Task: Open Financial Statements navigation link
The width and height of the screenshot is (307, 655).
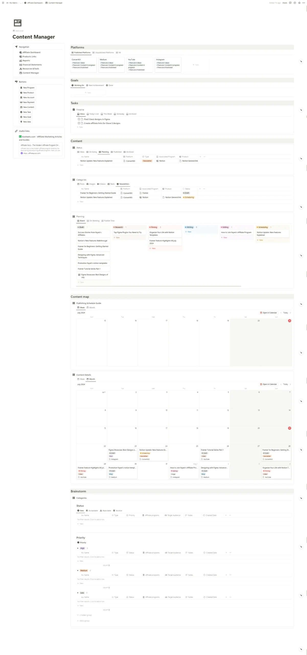Action: click(x=30, y=65)
